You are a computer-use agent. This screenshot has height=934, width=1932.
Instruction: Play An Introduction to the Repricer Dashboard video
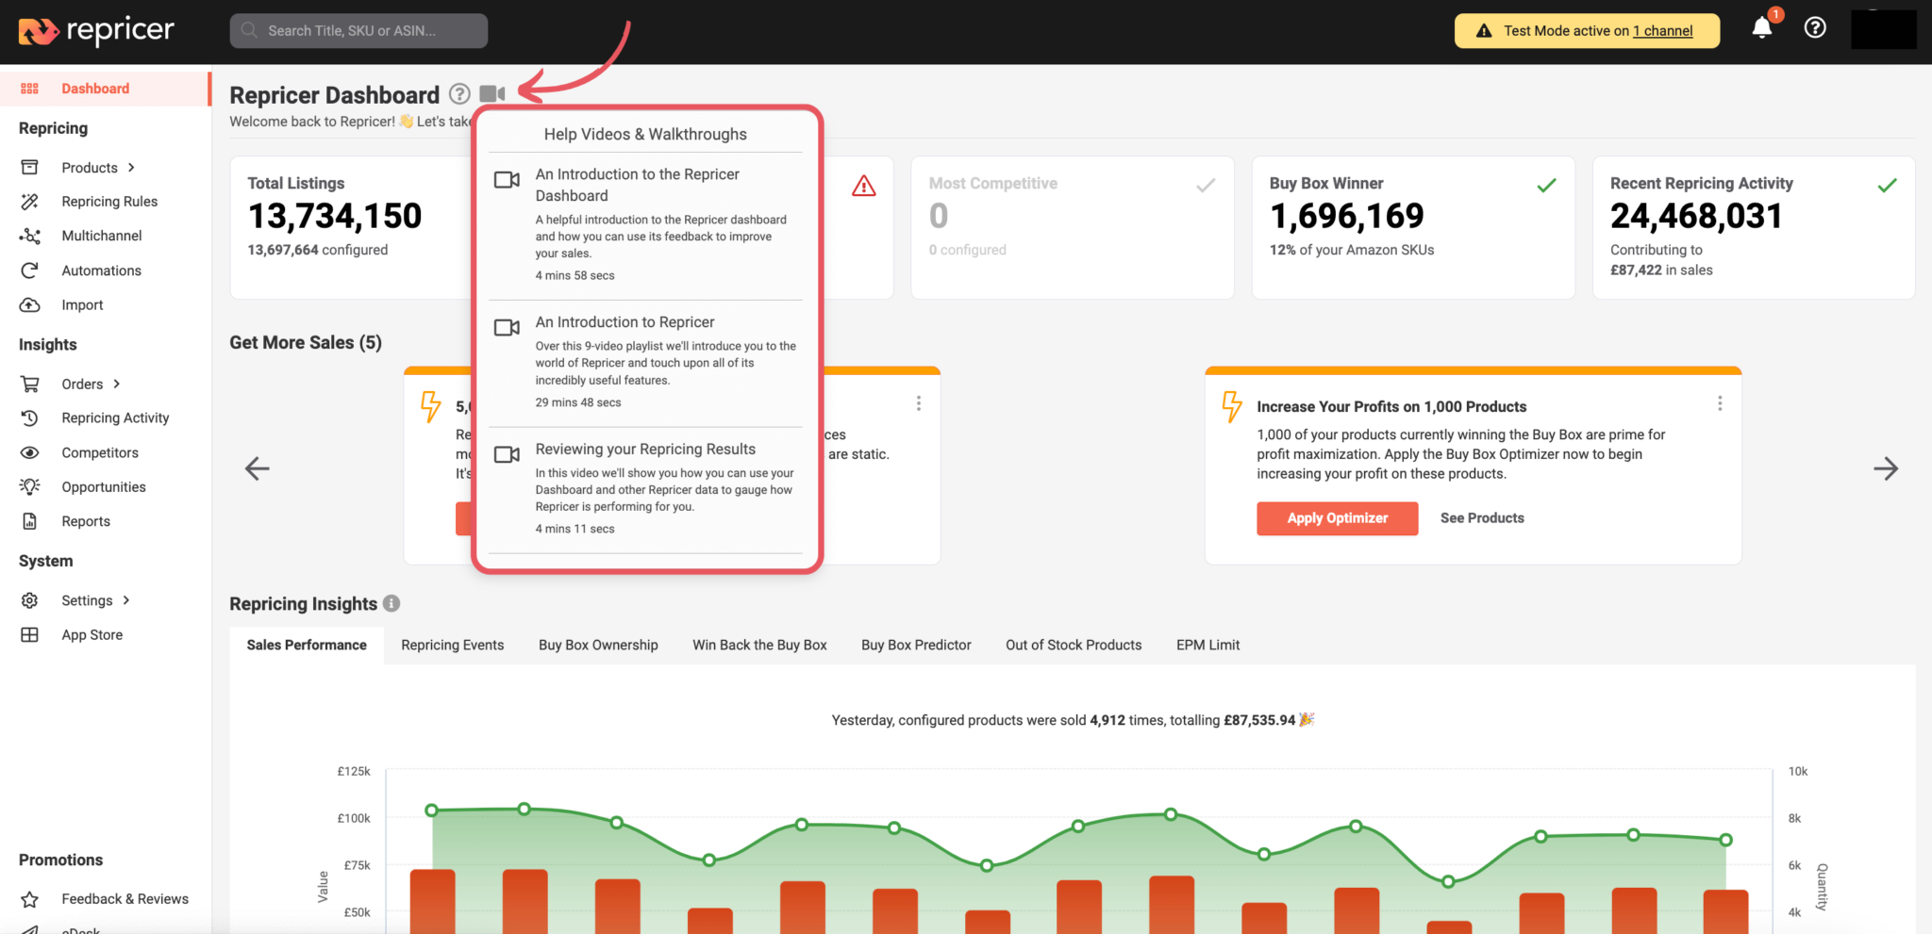(x=646, y=225)
